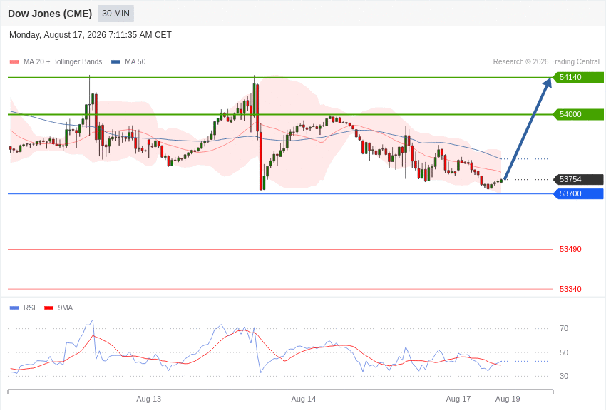Click the MA 20 + Bollinger Bands legend swatch
Image resolution: width=606 pixels, height=411 pixels.
coord(14,62)
